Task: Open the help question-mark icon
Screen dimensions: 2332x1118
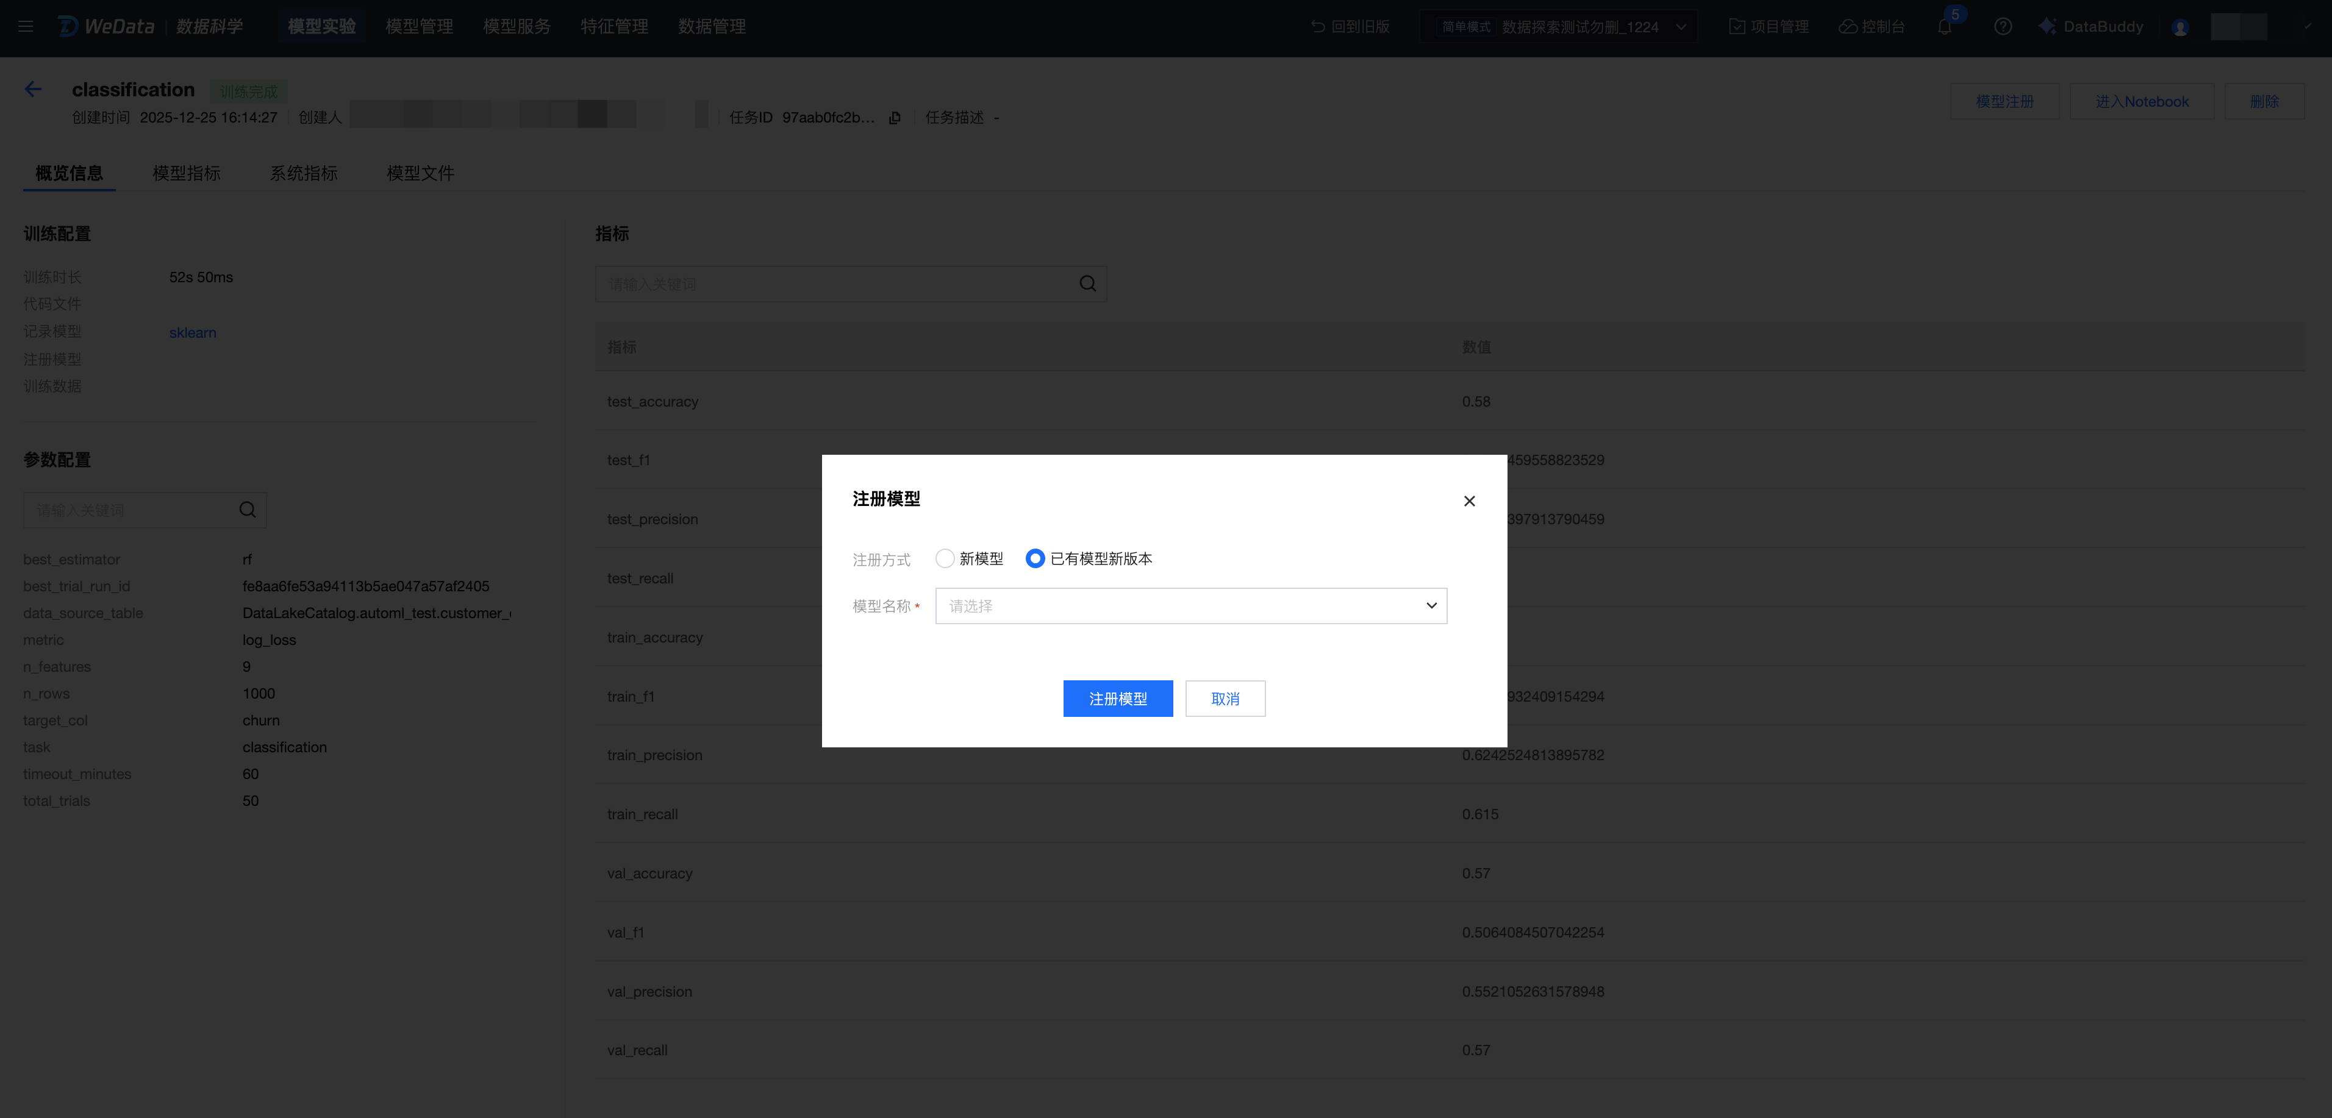Action: [x=2003, y=26]
